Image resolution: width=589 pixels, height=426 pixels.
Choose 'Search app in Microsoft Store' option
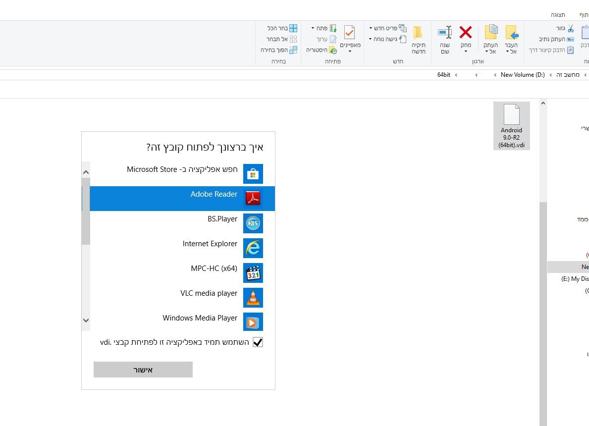(x=182, y=173)
